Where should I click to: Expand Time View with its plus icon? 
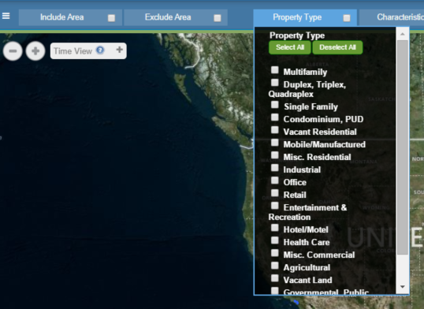(x=119, y=50)
